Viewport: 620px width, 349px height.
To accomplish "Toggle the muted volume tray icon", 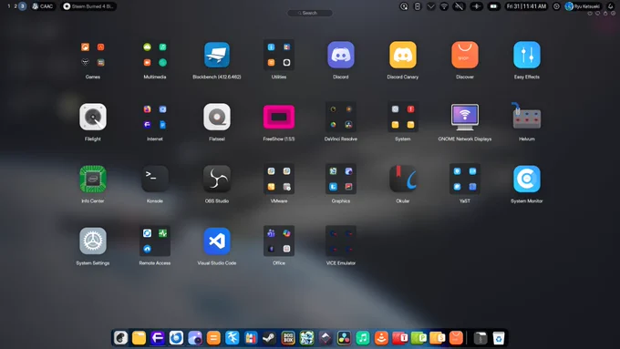I will pos(459,6).
